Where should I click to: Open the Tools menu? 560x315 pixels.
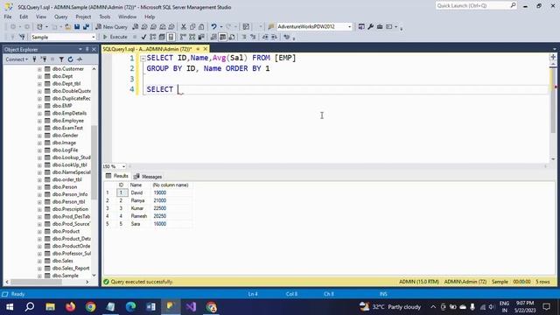point(105,17)
